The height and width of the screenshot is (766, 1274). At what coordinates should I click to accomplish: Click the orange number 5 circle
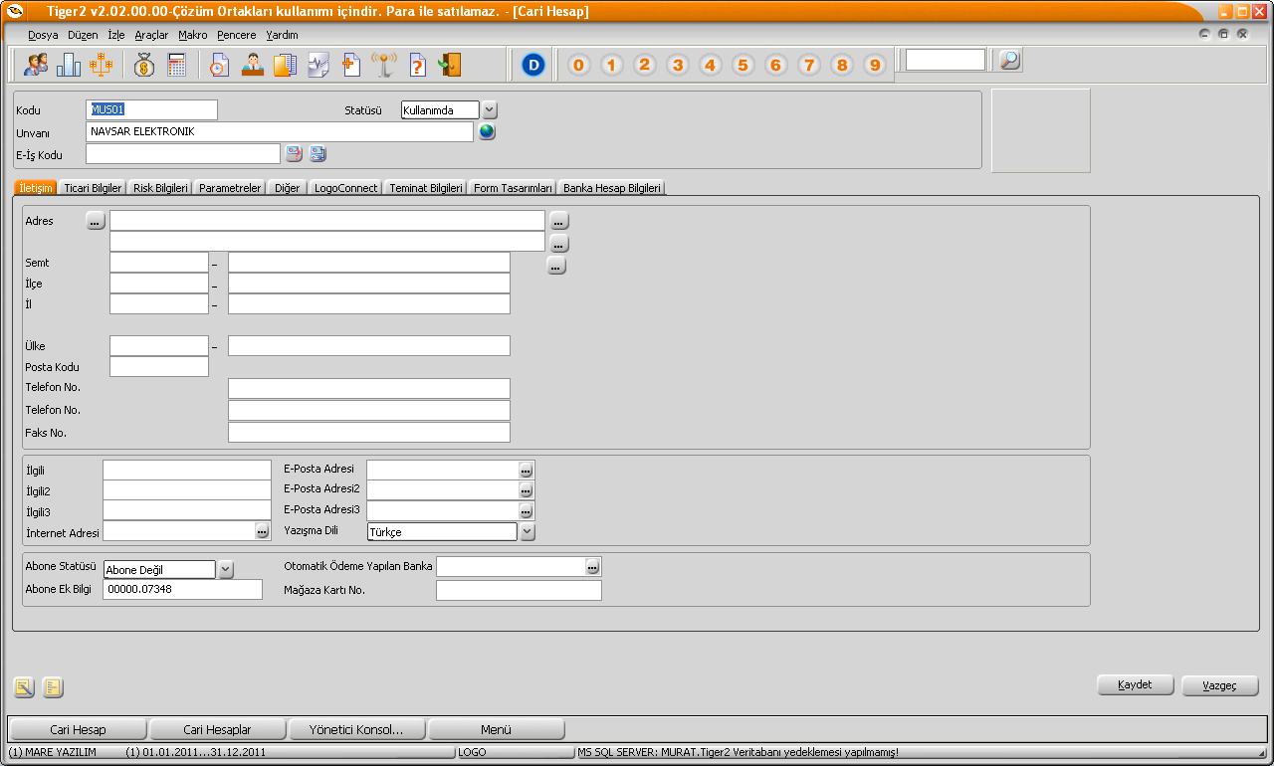[x=743, y=65]
